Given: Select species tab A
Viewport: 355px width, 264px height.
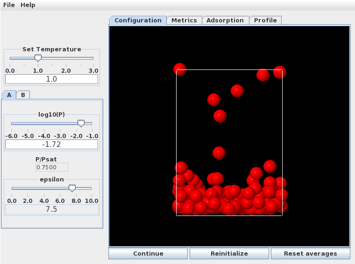Looking at the screenshot, I should 9,95.
